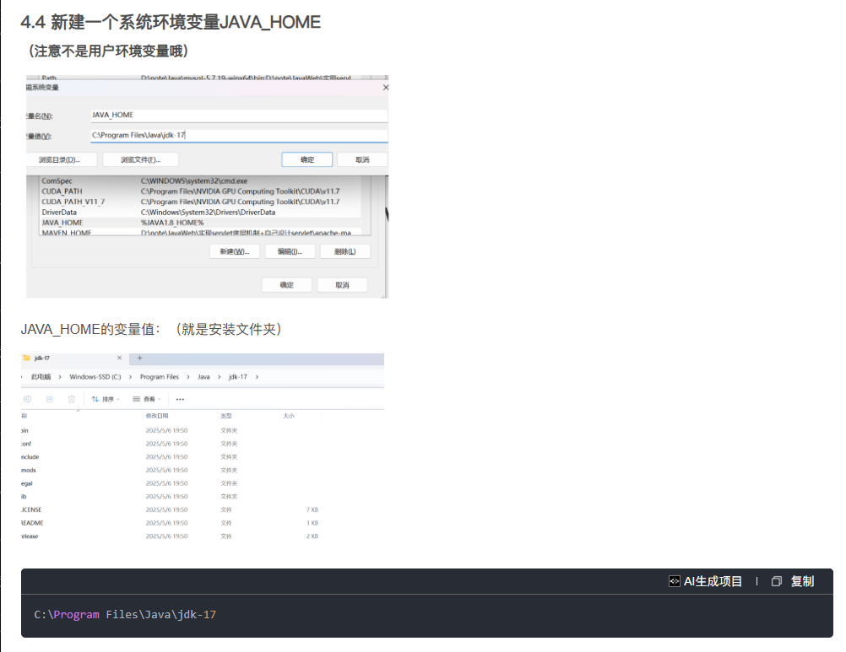
Task: Click the copy icon in the Explorer toolbar
Action: 27,398
